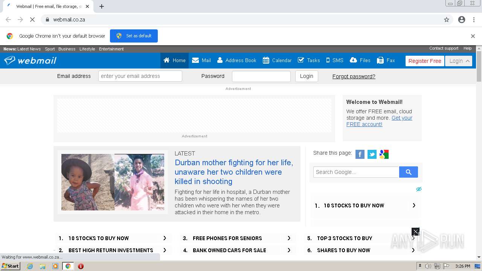Open the Sport news link
The image size is (482, 271).
50,49
